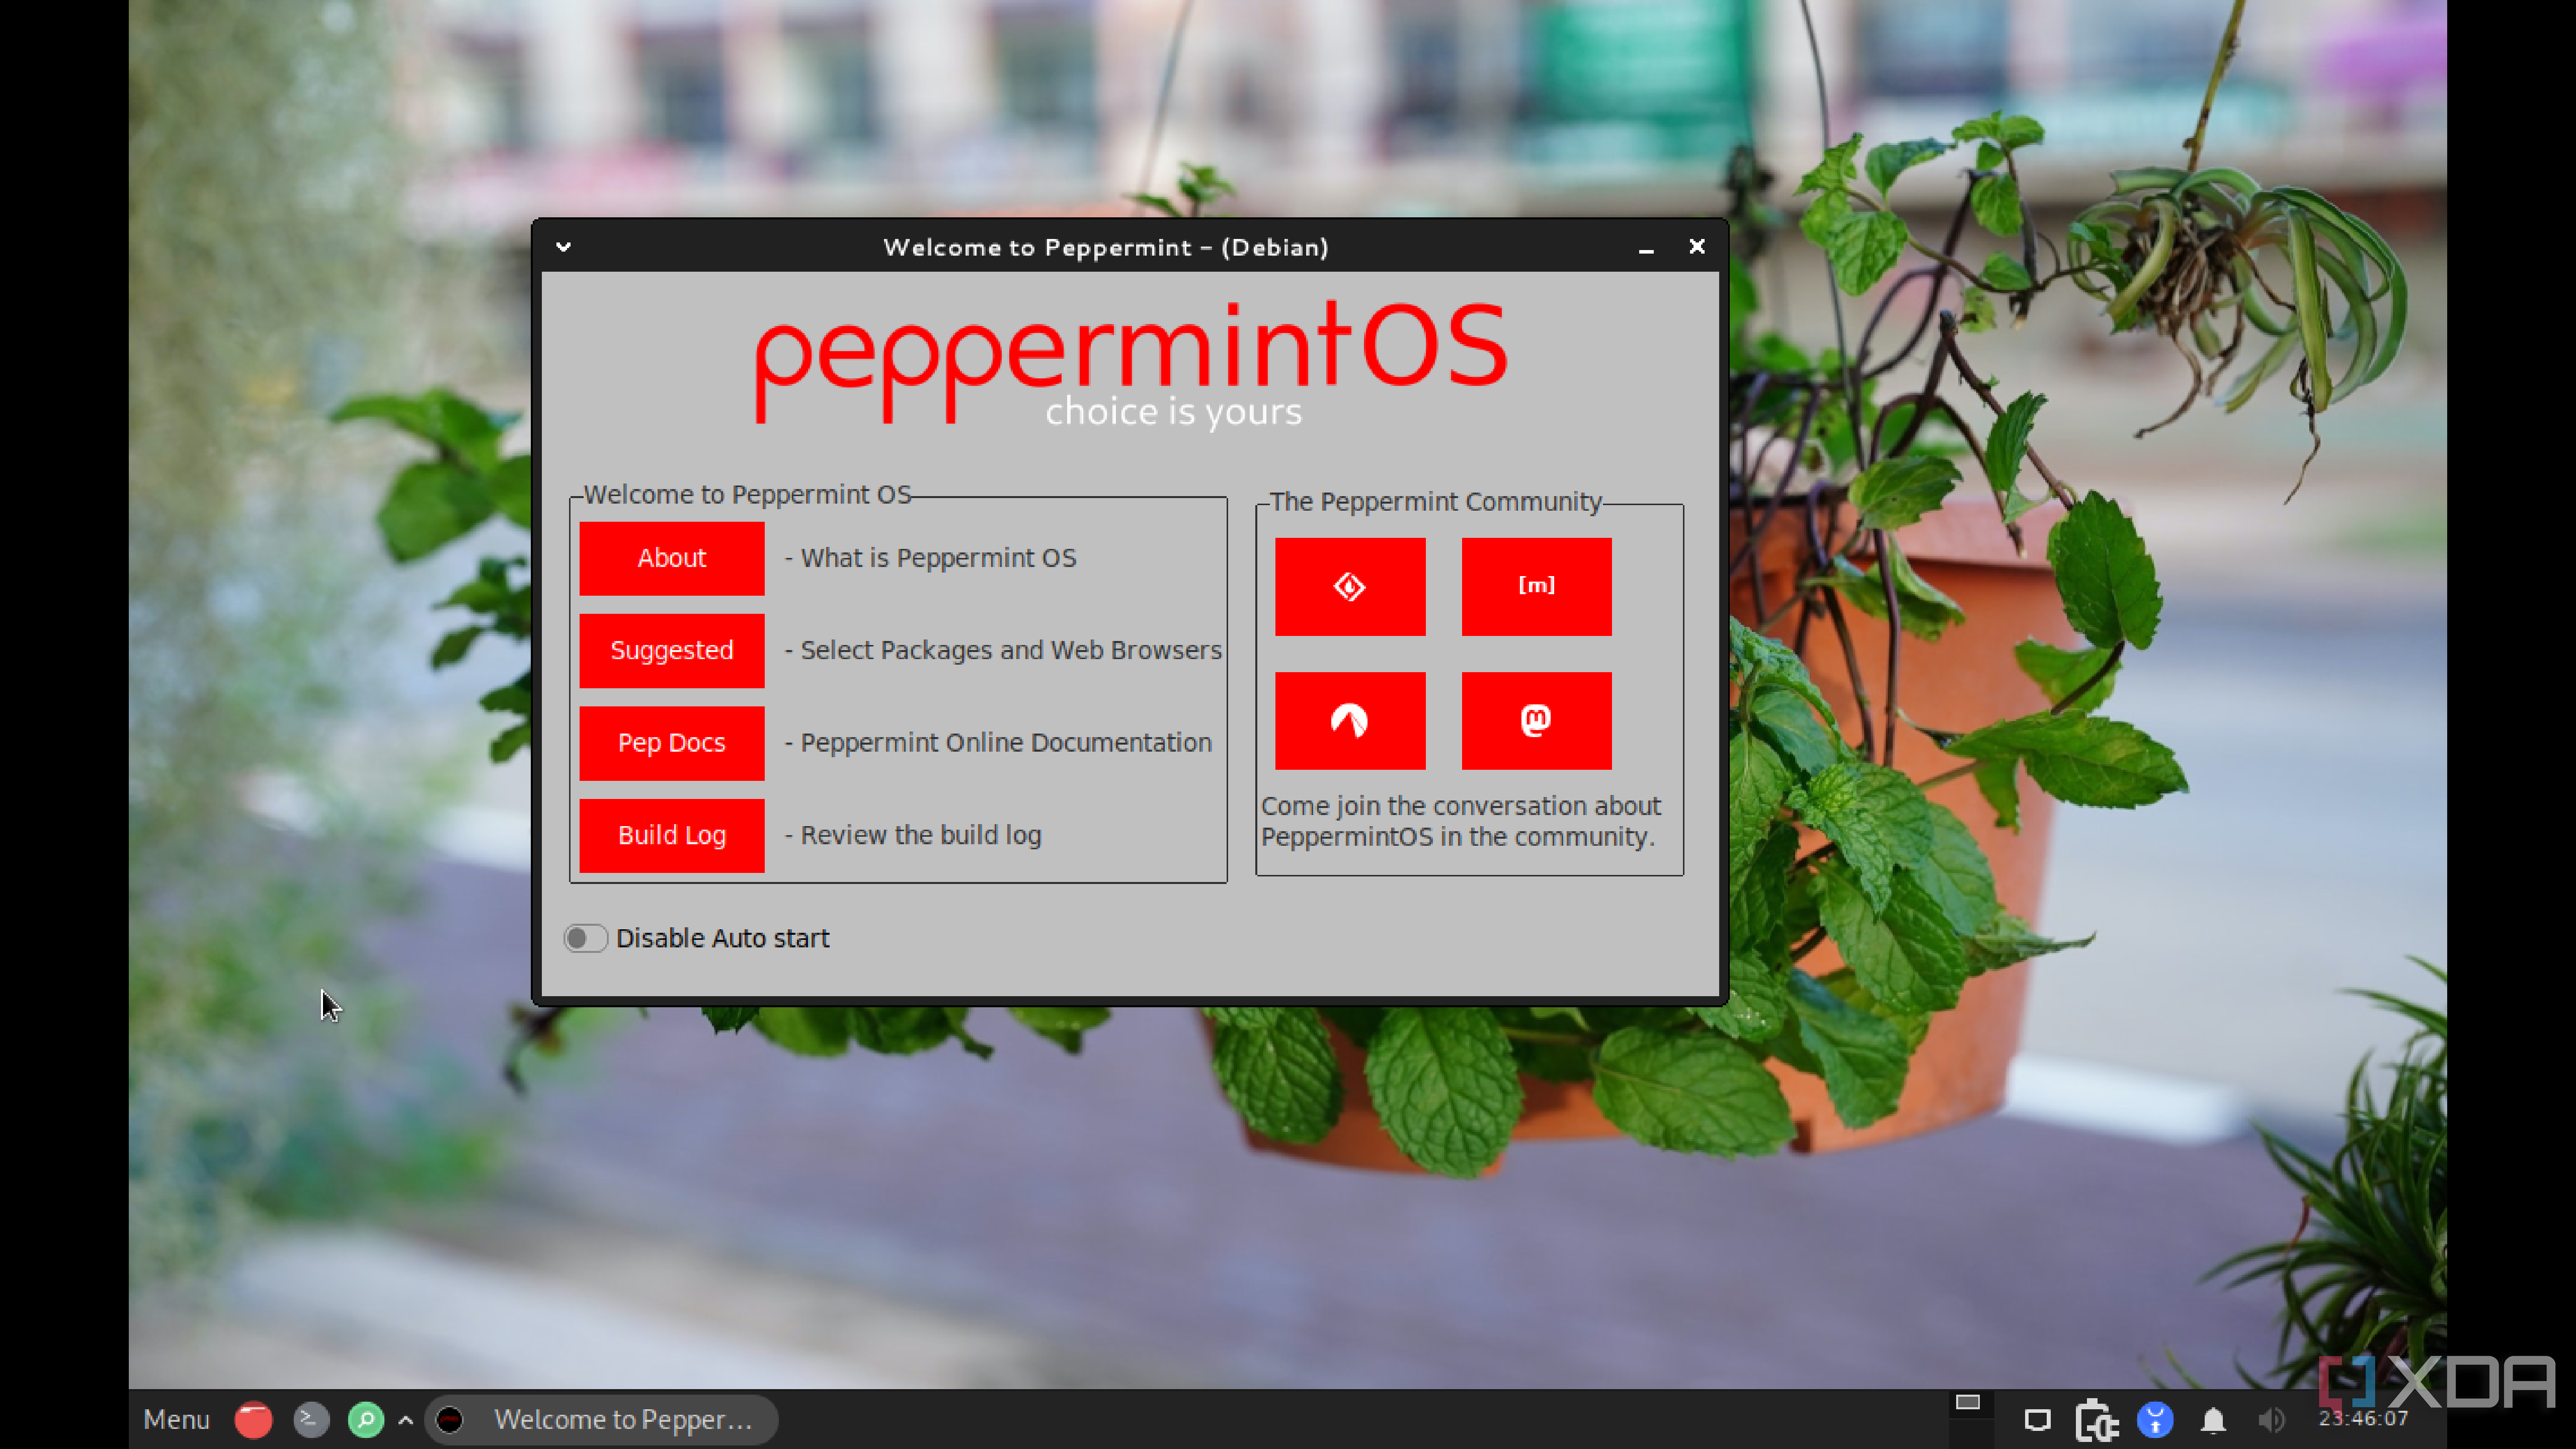Open the notifications bell icon
Image resolution: width=2576 pixels, height=1449 pixels.
(2213, 1420)
